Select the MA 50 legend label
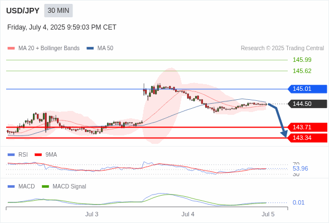The width and height of the screenshot is (329, 223). coord(105,49)
